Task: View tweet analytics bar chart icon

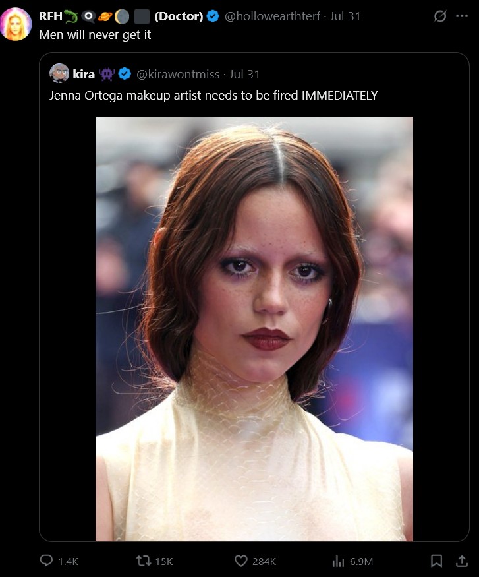Action: tap(338, 561)
